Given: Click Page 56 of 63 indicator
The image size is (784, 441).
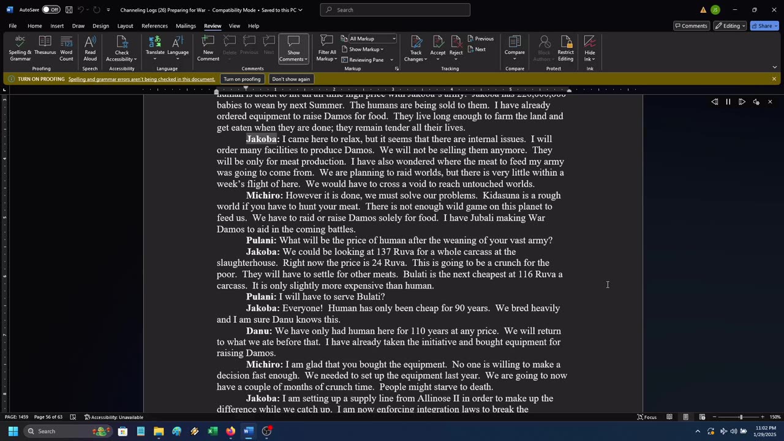Looking at the screenshot, I should tap(48, 417).
